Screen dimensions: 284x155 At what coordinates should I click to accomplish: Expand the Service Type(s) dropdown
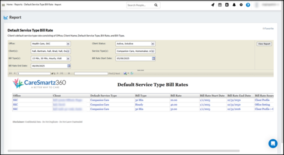pos(153,51)
